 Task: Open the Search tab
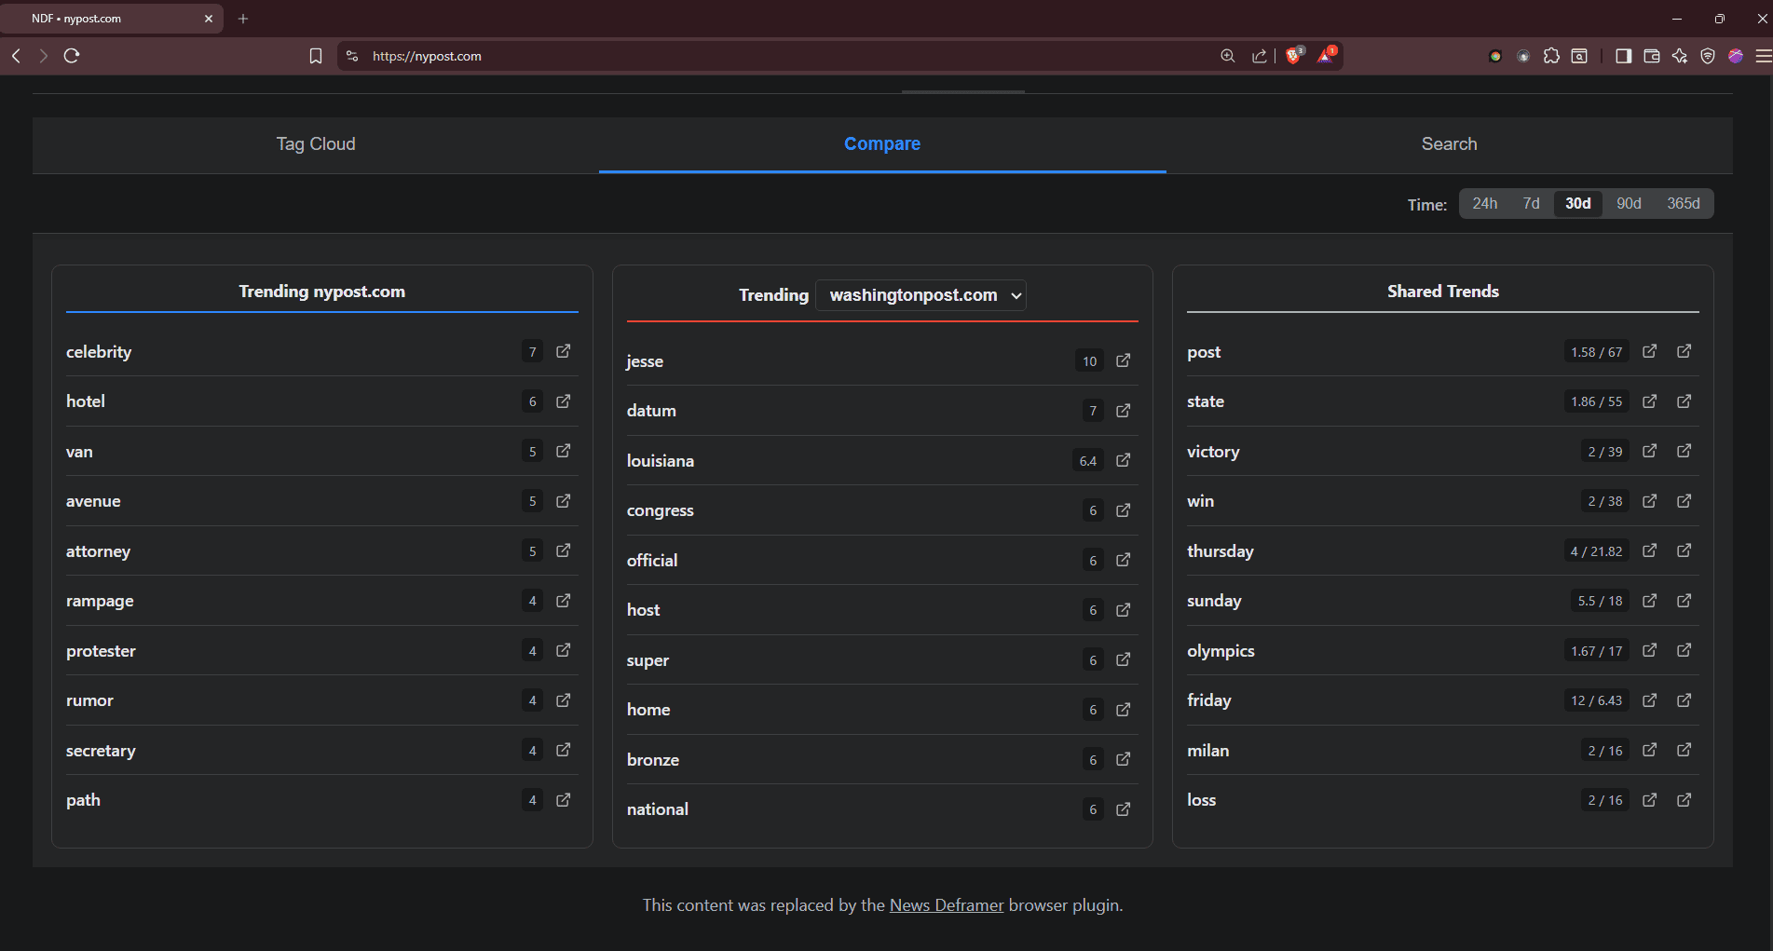[1449, 144]
